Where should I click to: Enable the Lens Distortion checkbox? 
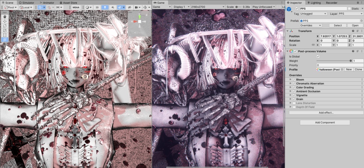click(294, 103)
